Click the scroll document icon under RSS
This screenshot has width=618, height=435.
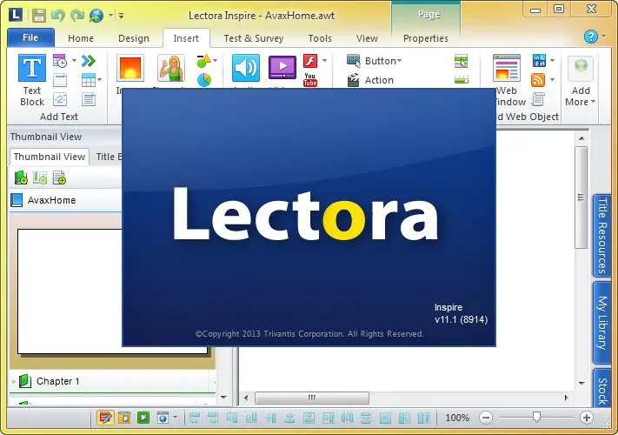pos(538,99)
